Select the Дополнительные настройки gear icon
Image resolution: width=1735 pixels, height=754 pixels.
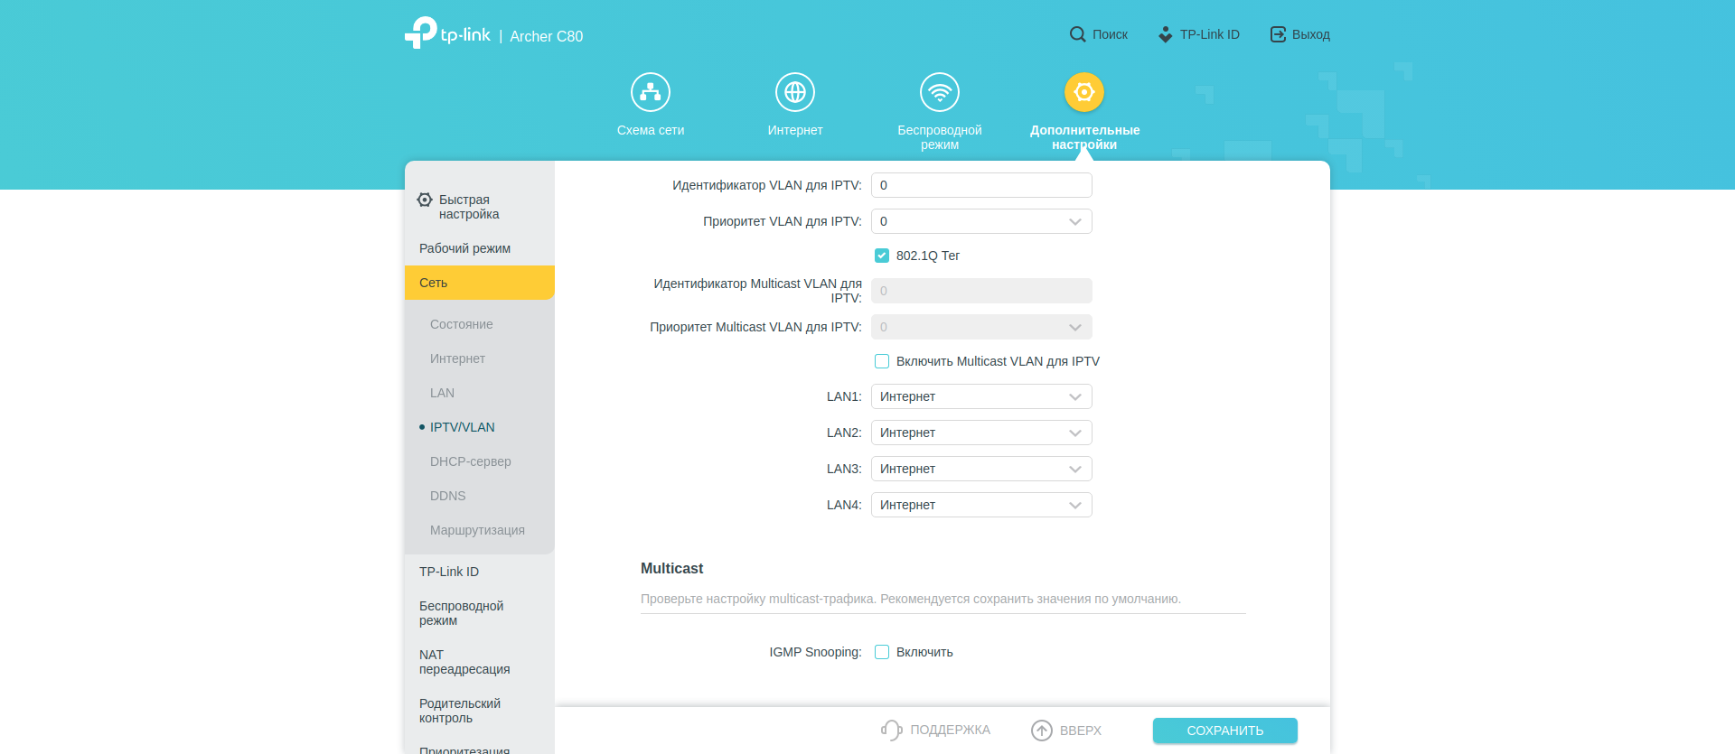(x=1084, y=92)
